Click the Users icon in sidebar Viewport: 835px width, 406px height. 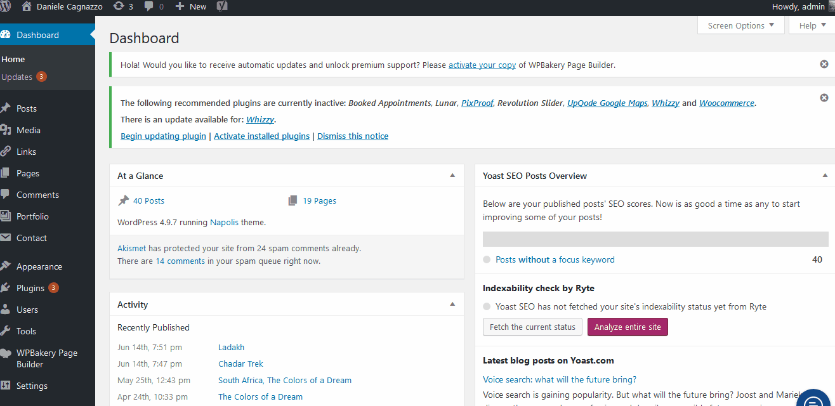tap(5, 310)
